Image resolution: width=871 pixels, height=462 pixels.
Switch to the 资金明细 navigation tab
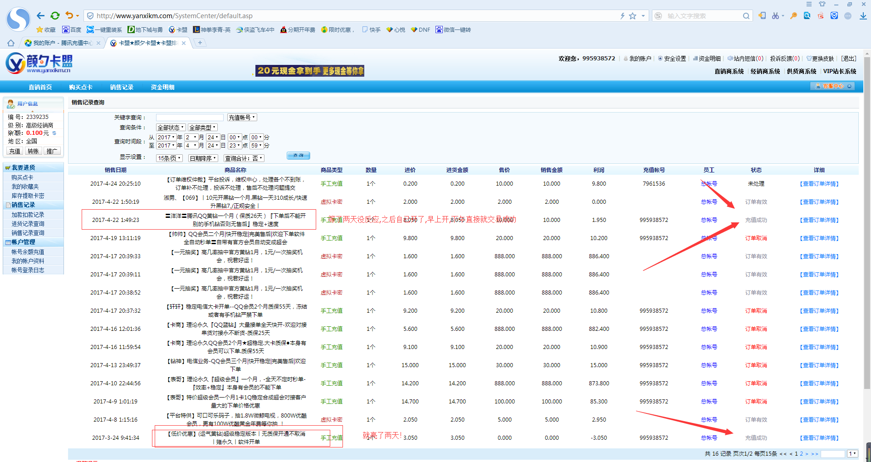coord(162,87)
